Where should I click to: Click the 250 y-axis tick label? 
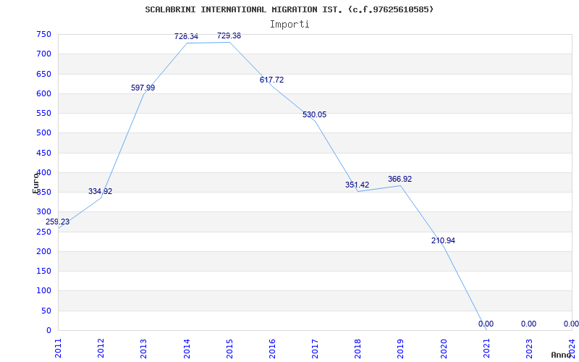click(x=43, y=232)
